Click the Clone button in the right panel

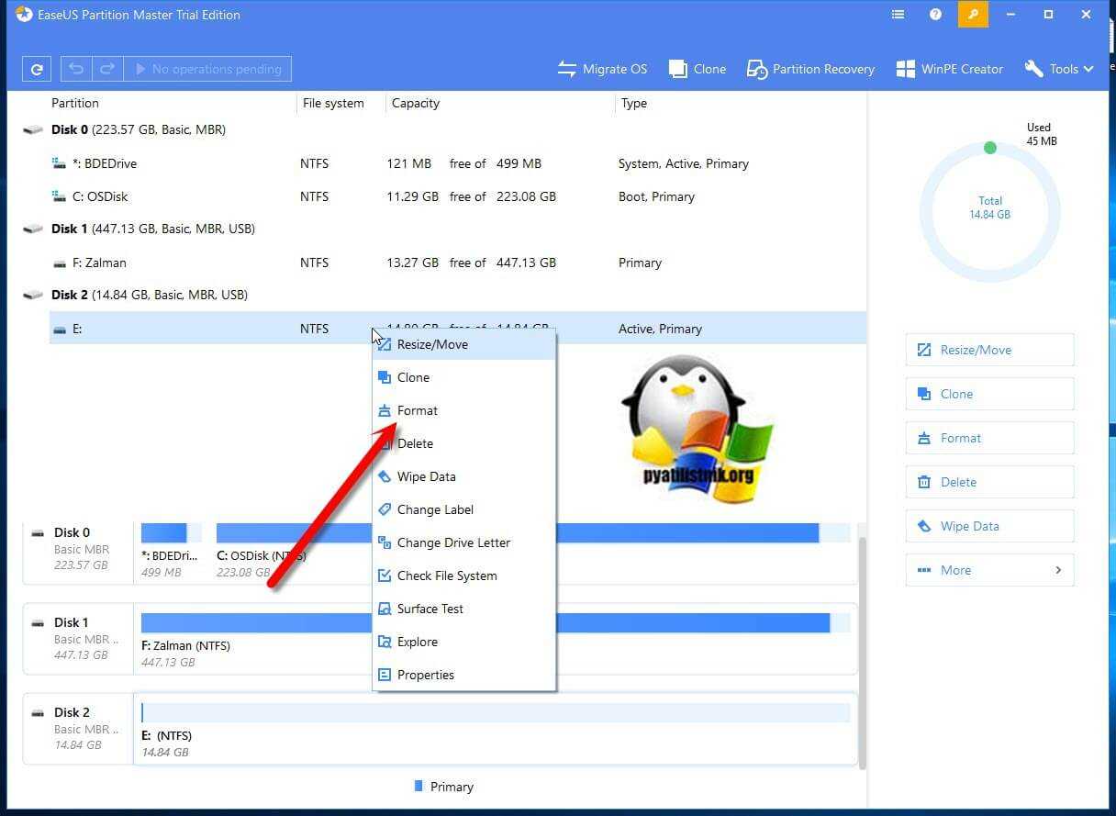pyautogui.click(x=989, y=394)
